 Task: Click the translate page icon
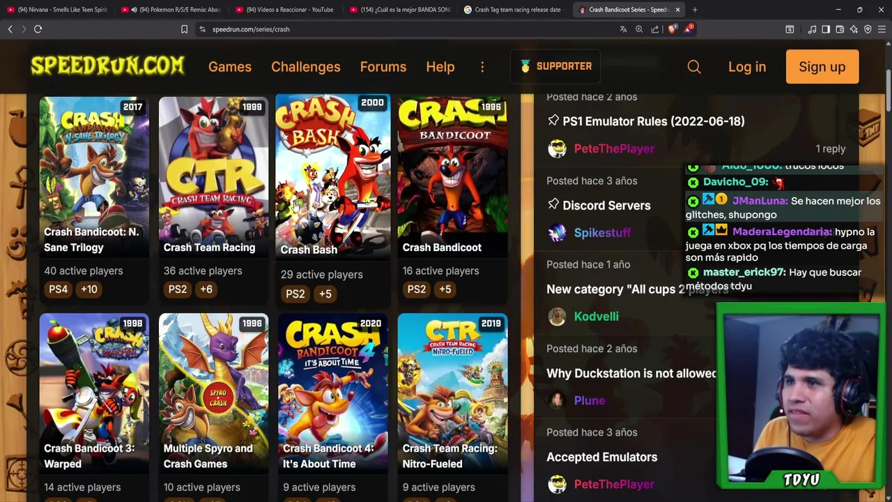pyautogui.click(x=623, y=29)
